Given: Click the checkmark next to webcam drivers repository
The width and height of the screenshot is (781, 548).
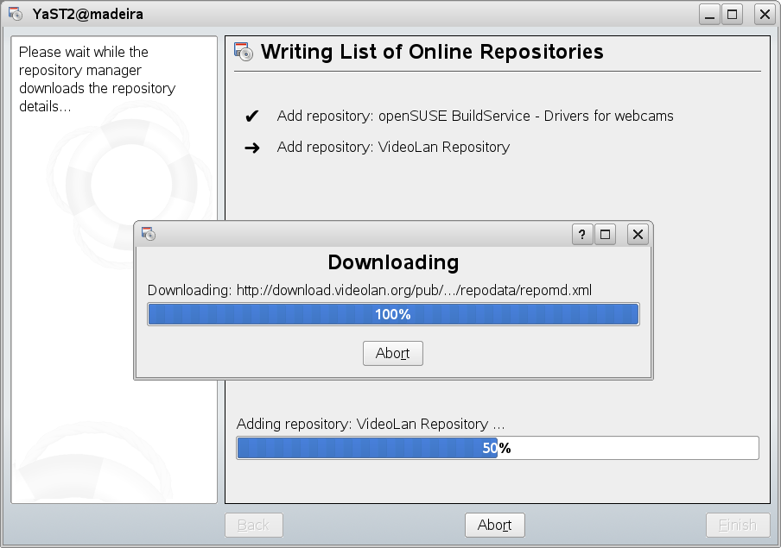Looking at the screenshot, I should tap(252, 116).
